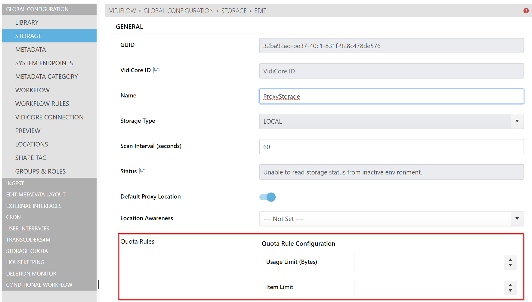Image resolution: width=532 pixels, height=302 pixels.
Task: Click the VIDIFLOW breadcrumb link
Action: [122, 11]
